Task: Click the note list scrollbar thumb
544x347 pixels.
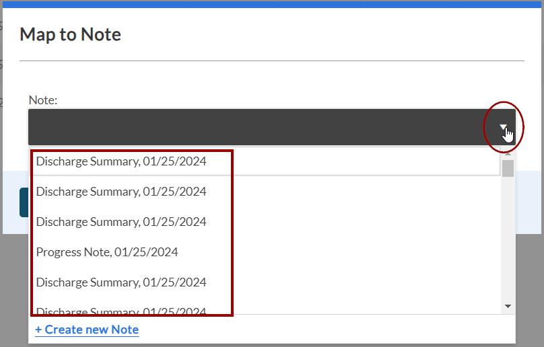Action: [x=508, y=168]
